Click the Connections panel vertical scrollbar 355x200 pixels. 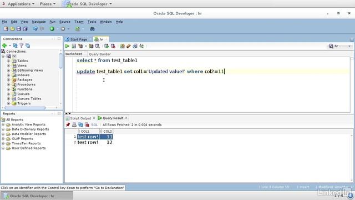click(60, 61)
